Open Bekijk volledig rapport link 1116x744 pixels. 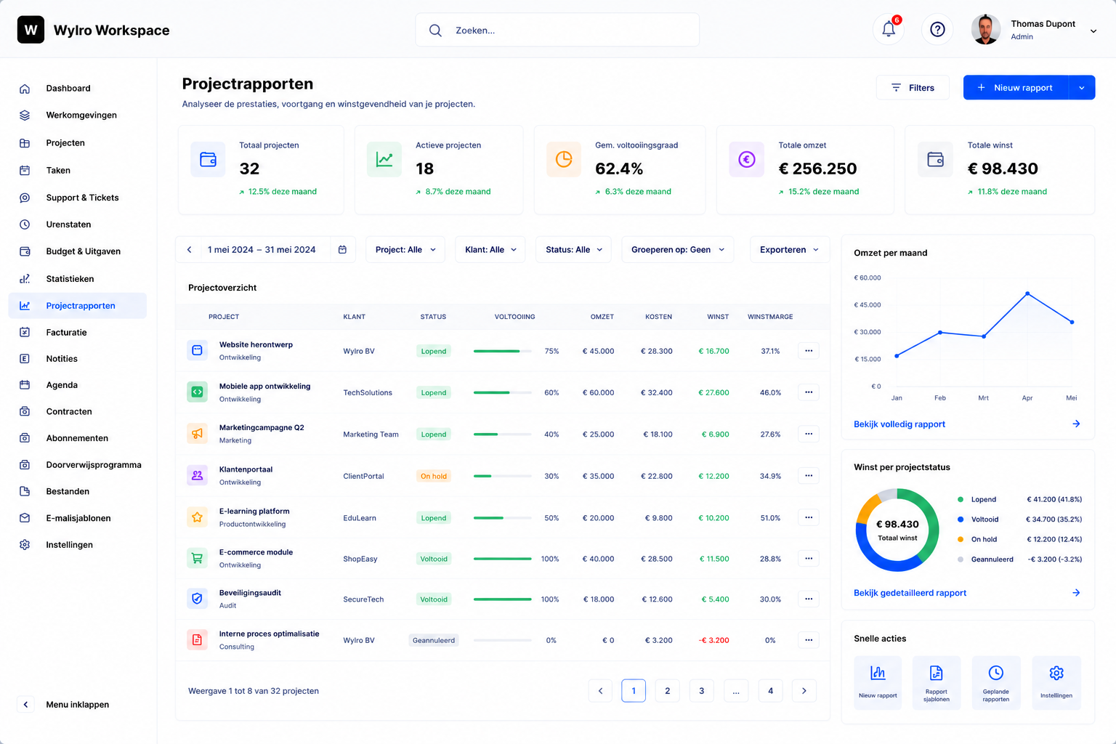coord(899,424)
